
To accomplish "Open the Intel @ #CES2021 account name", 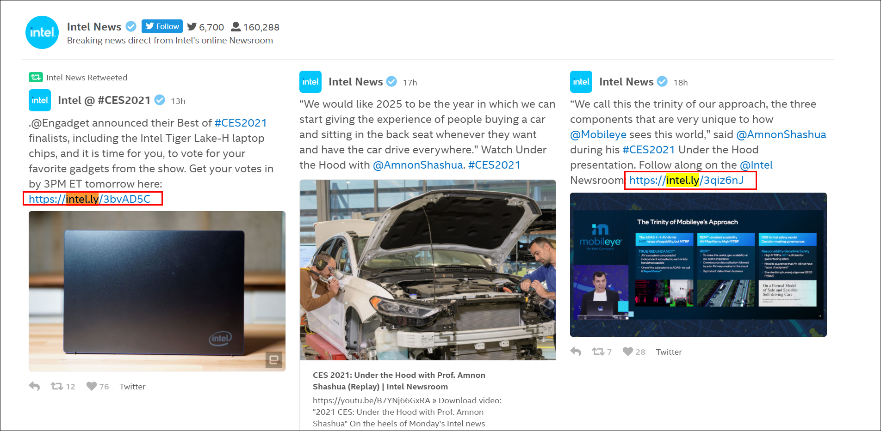I will 104,100.
